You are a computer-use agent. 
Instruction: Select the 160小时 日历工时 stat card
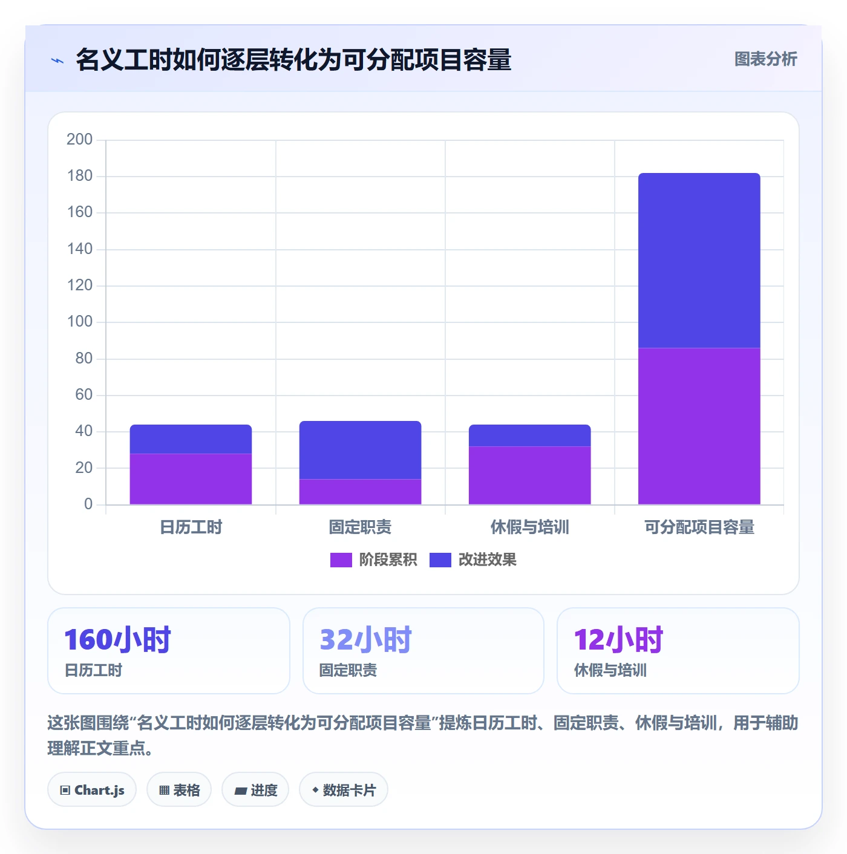(169, 651)
